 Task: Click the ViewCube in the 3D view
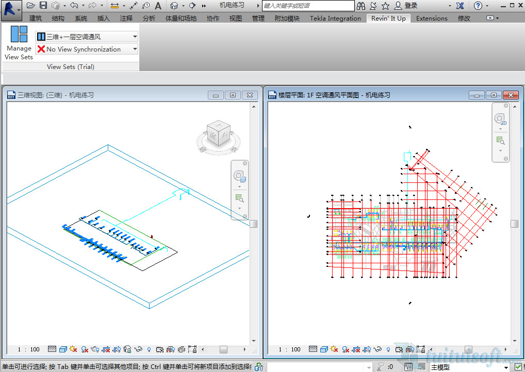pyautogui.click(x=218, y=133)
